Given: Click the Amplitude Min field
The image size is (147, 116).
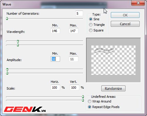Looking at the screenshot, I should click(x=55, y=59).
